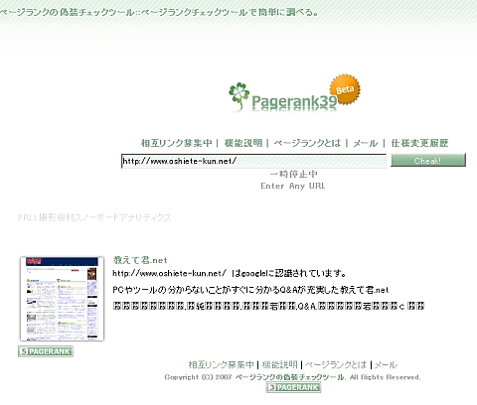Open the 機能説明 link in top navigation
The width and height of the screenshot is (477, 405).
(243, 143)
